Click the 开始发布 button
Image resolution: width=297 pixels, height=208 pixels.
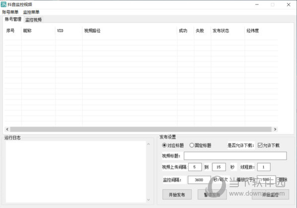pyautogui.click(x=177, y=195)
